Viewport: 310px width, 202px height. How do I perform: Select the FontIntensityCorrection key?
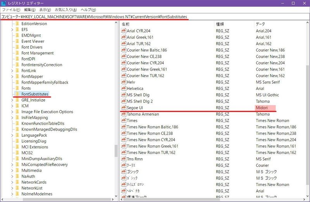coord(42,65)
